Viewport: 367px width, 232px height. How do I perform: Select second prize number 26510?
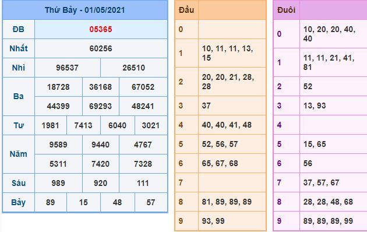coord(133,68)
